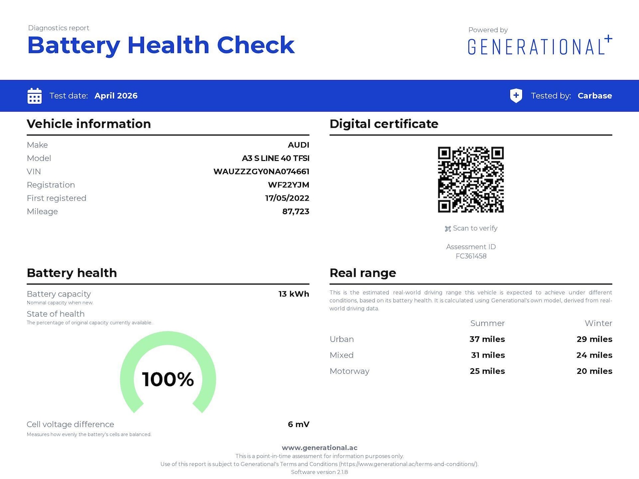Select Motorway winter range 20 miles
639x479 pixels.
pyautogui.click(x=594, y=371)
